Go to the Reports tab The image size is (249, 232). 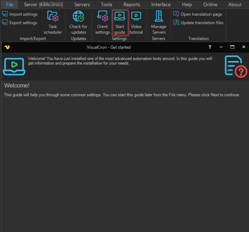pyautogui.click(x=132, y=5)
